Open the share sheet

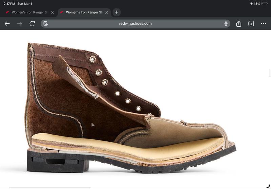point(239,24)
